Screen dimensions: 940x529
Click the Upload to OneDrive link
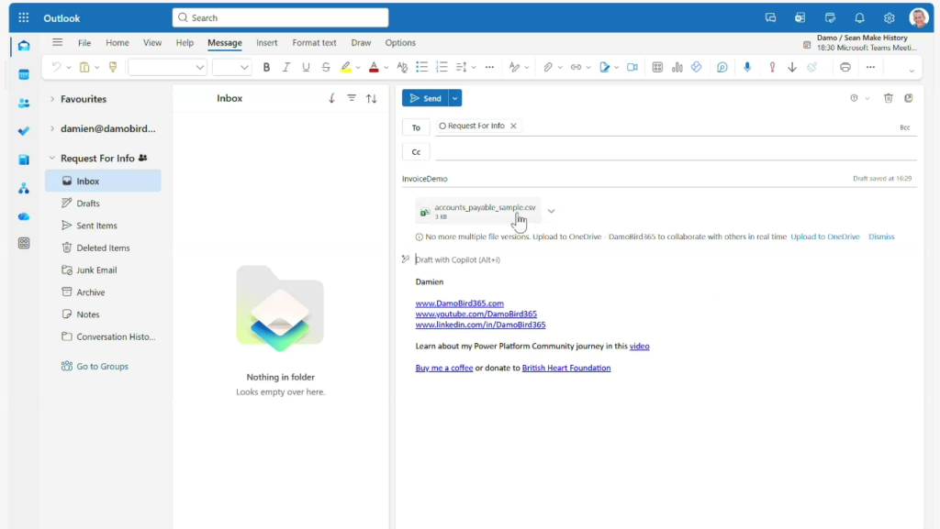[825, 237]
